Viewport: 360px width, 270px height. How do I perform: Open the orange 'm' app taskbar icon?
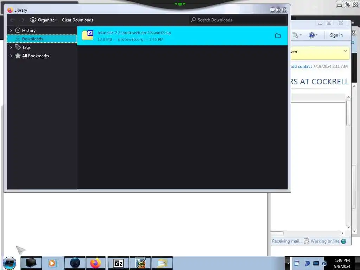[140, 263]
